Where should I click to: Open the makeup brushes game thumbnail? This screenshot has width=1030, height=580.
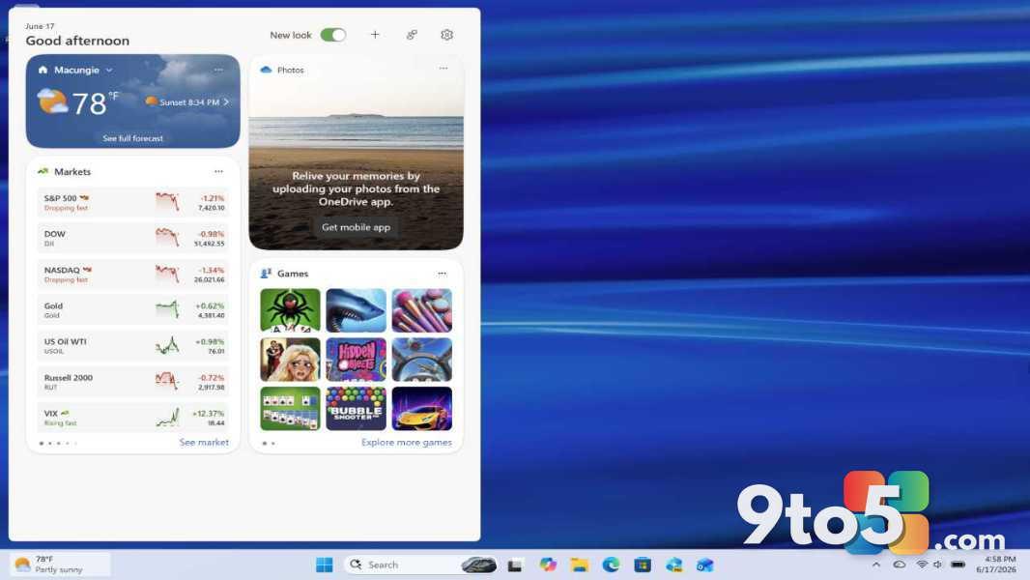point(421,310)
